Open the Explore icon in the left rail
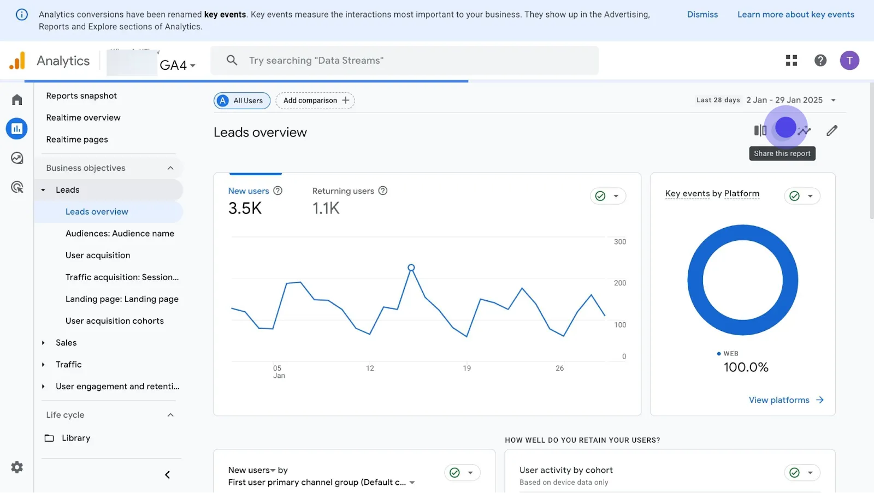The image size is (874, 493). (17, 158)
